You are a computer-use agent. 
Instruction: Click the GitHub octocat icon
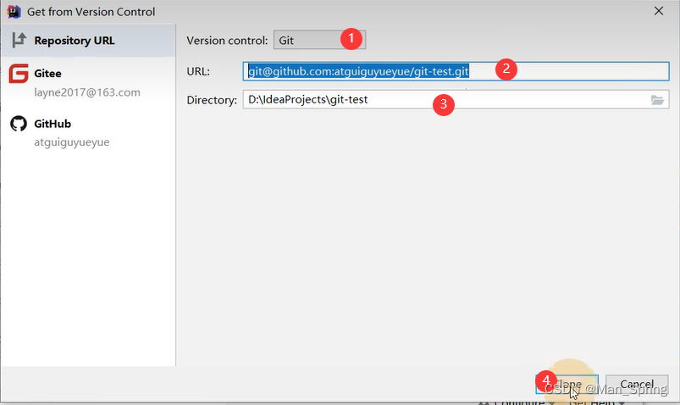coord(19,124)
